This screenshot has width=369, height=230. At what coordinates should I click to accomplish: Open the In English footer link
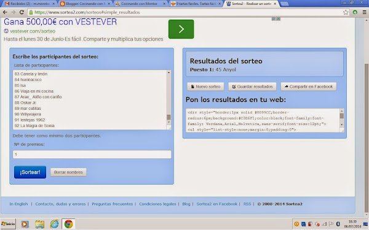(18, 204)
